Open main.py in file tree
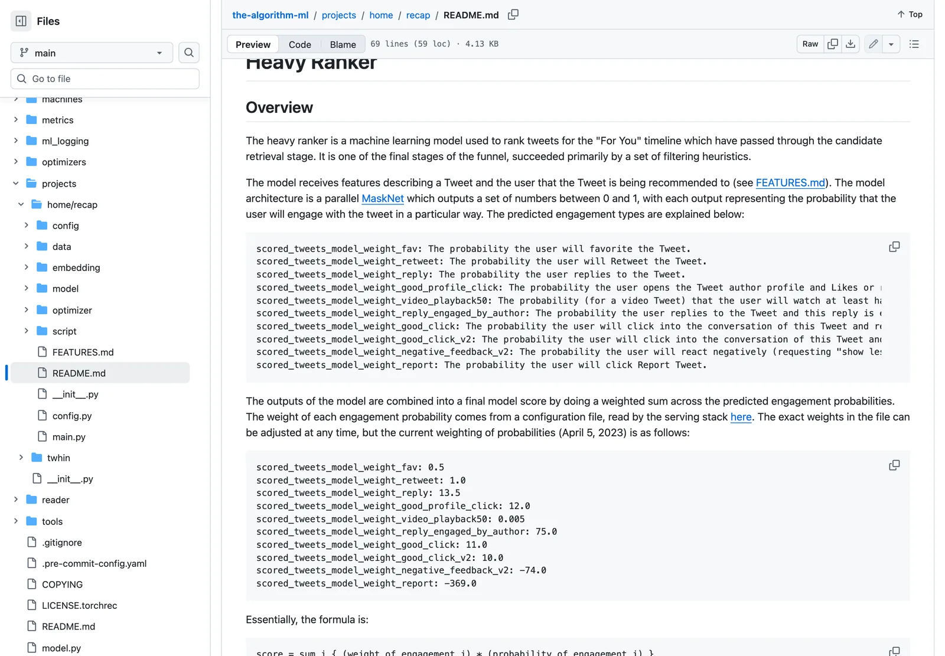Image resolution: width=945 pixels, height=656 pixels. [x=69, y=437]
